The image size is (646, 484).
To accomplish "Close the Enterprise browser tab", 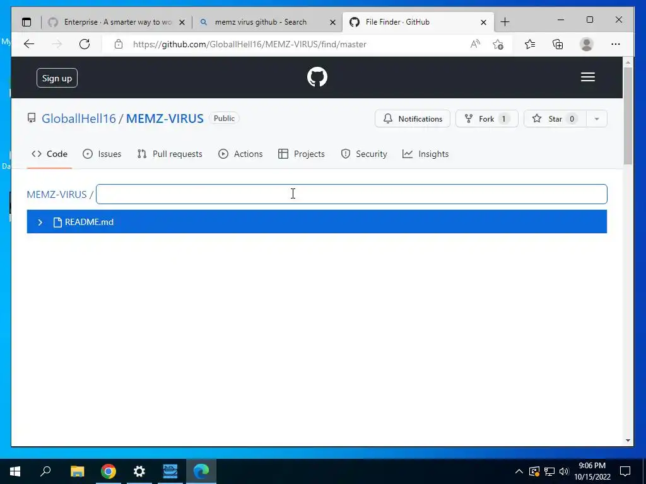I will pyautogui.click(x=182, y=22).
